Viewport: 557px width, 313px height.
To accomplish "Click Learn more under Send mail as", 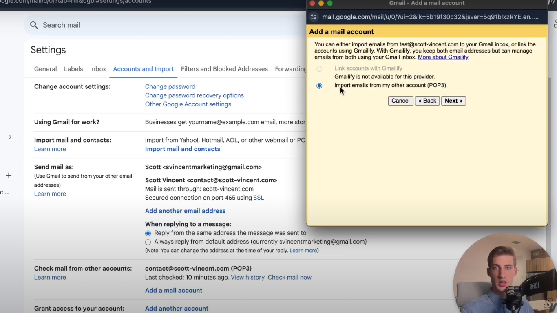I will point(50,194).
